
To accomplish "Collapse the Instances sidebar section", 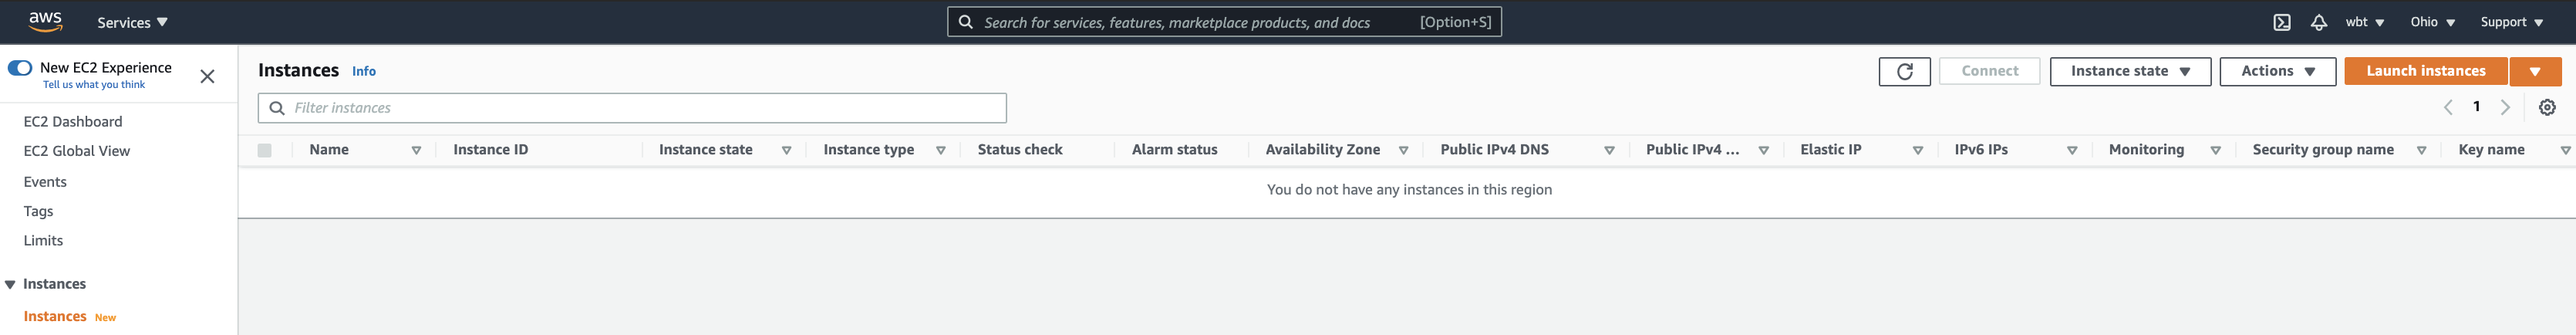I will tap(10, 284).
